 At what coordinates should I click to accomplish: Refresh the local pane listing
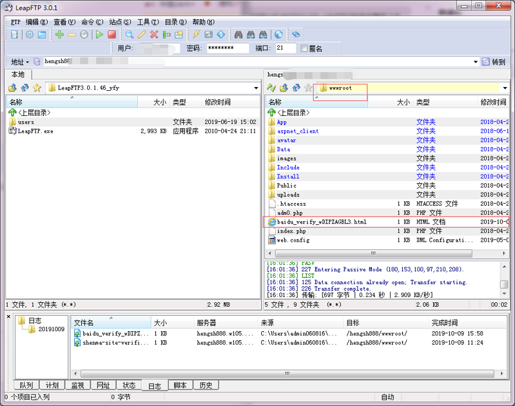point(24,88)
